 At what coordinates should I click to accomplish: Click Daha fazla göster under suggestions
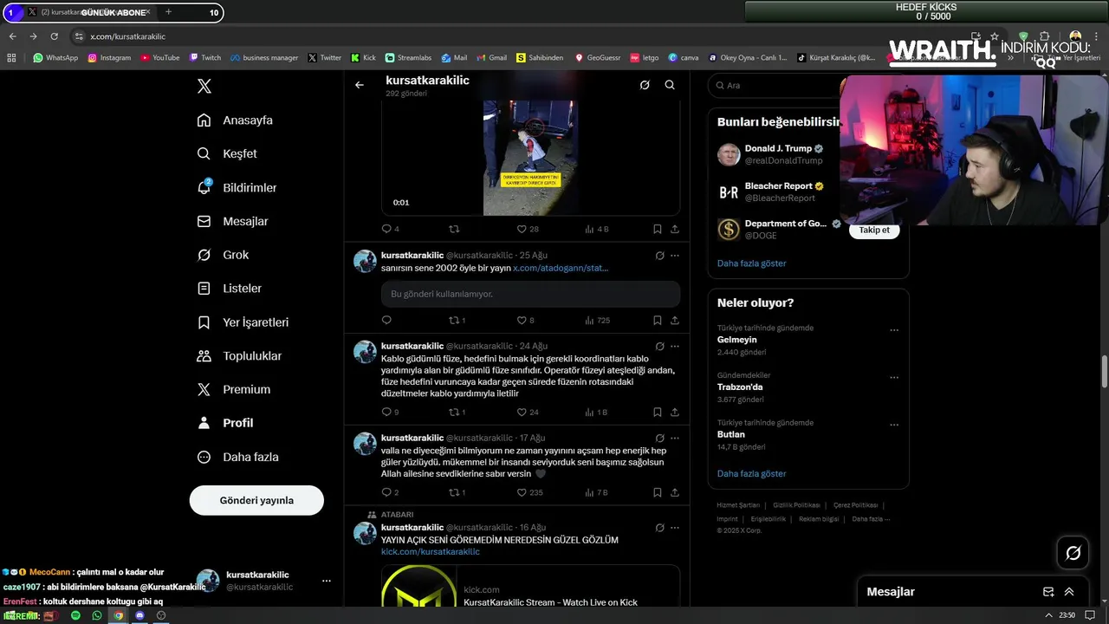coord(751,263)
